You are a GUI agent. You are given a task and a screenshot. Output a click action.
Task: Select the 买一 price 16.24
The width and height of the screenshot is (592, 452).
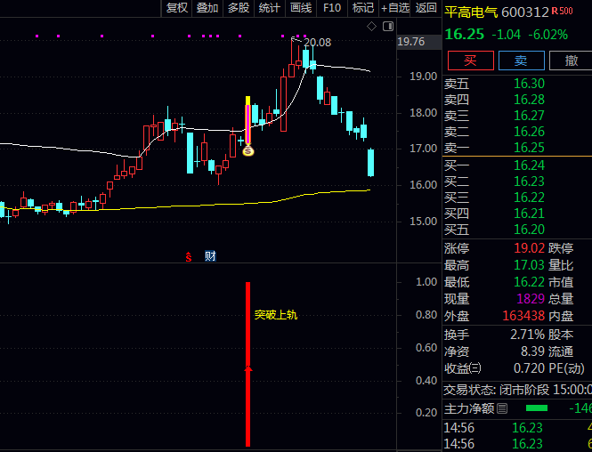click(530, 165)
